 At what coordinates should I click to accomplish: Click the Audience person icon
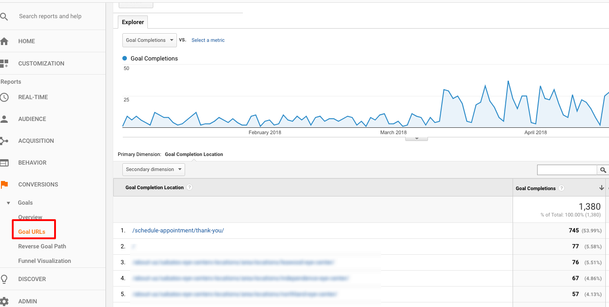coord(4,119)
